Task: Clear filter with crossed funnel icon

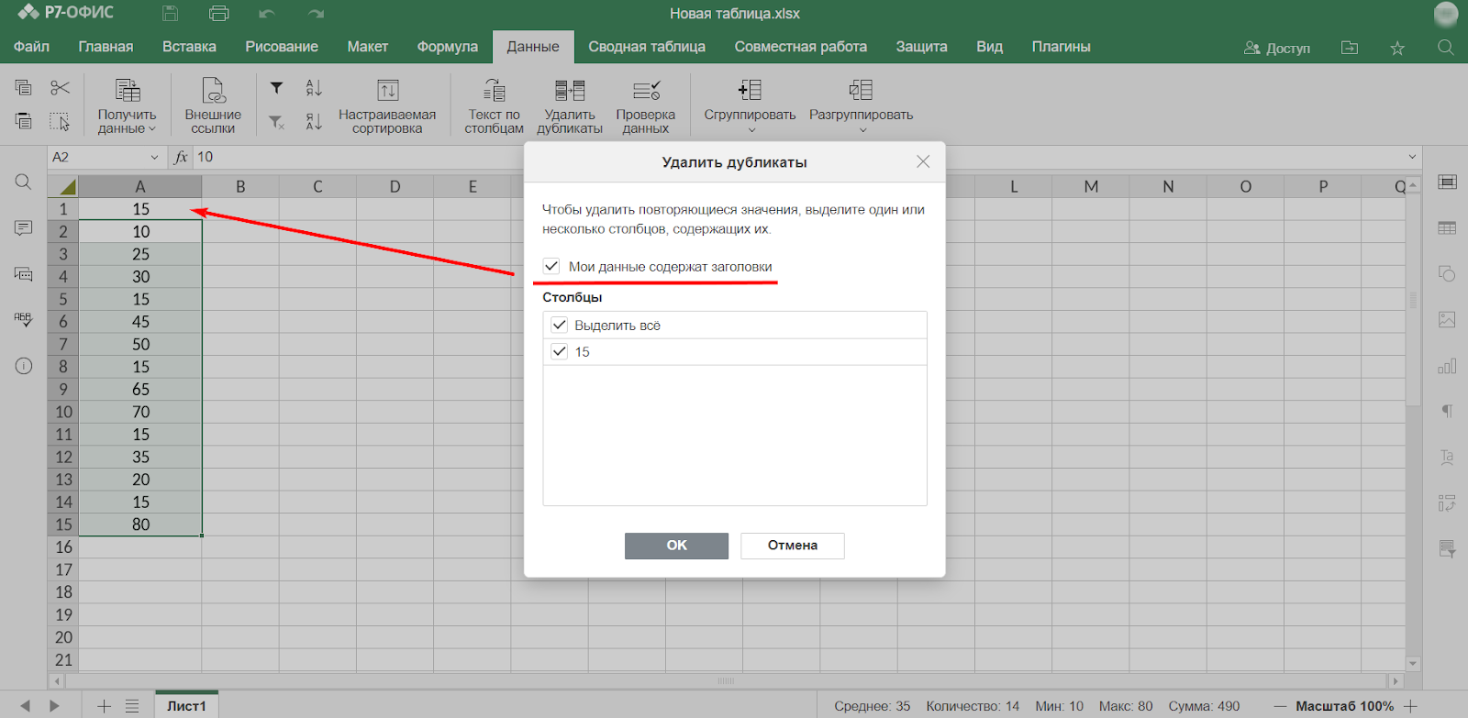Action: (276, 121)
